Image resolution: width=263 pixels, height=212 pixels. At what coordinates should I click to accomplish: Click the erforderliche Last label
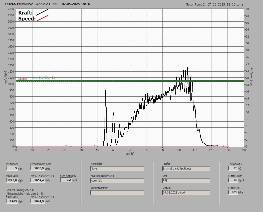(41, 164)
